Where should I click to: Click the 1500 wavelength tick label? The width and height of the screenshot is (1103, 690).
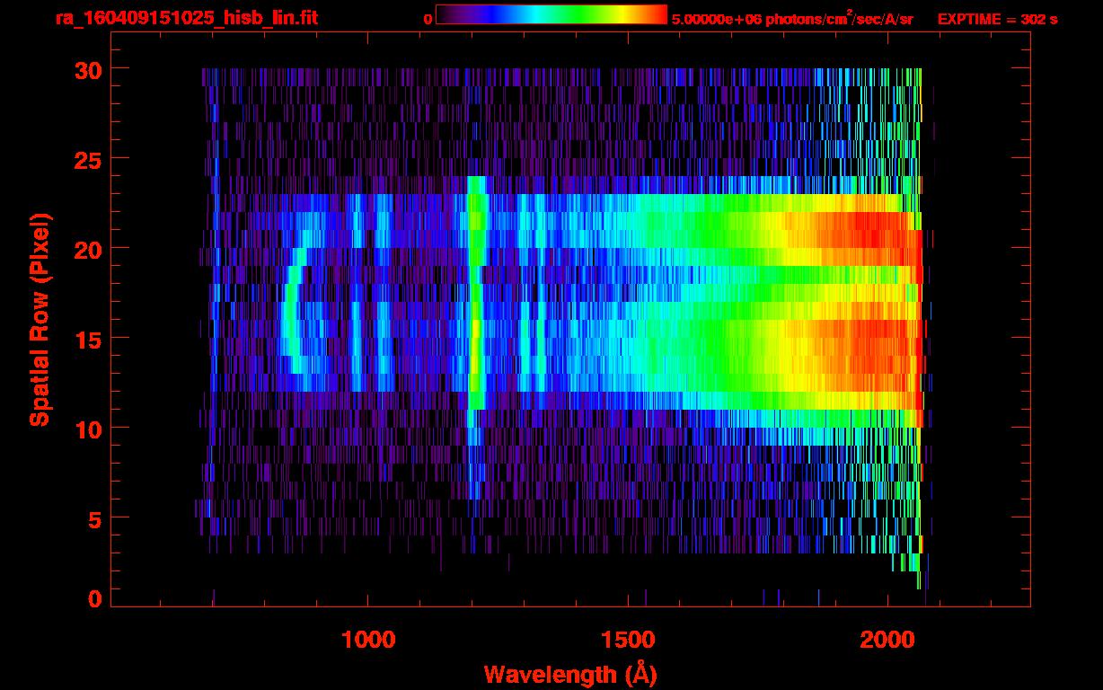(x=627, y=639)
